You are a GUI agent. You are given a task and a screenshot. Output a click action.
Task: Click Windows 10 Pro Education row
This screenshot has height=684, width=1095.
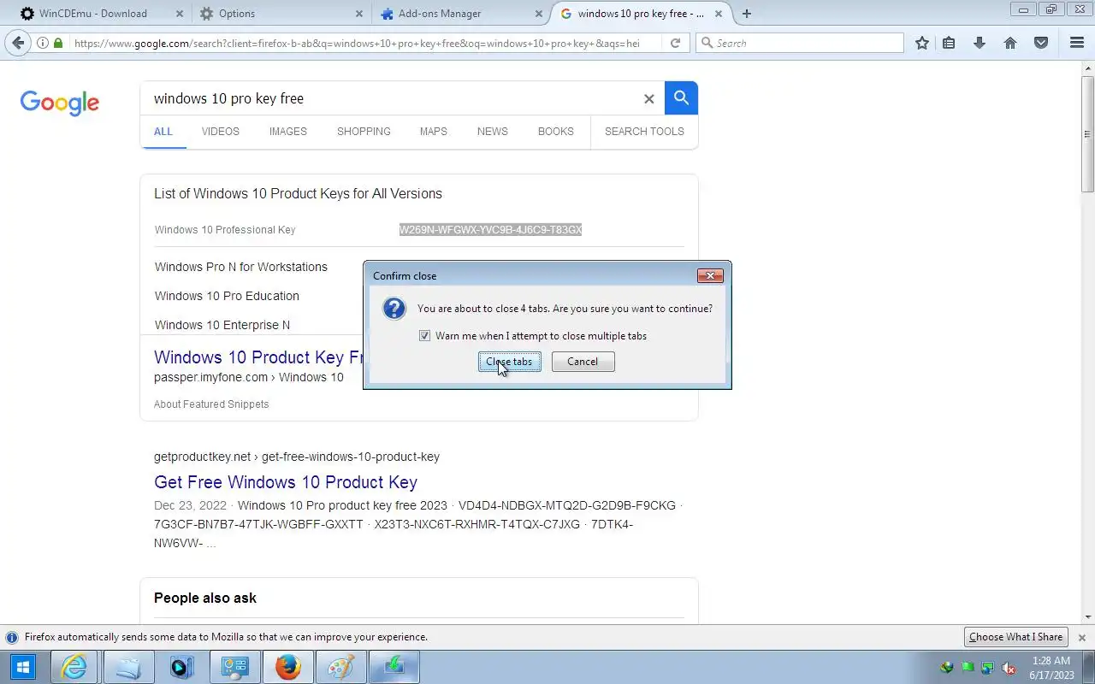[x=227, y=296]
